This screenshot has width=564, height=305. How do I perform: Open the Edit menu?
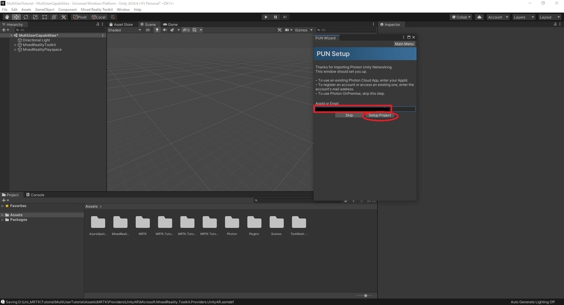[15, 9]
